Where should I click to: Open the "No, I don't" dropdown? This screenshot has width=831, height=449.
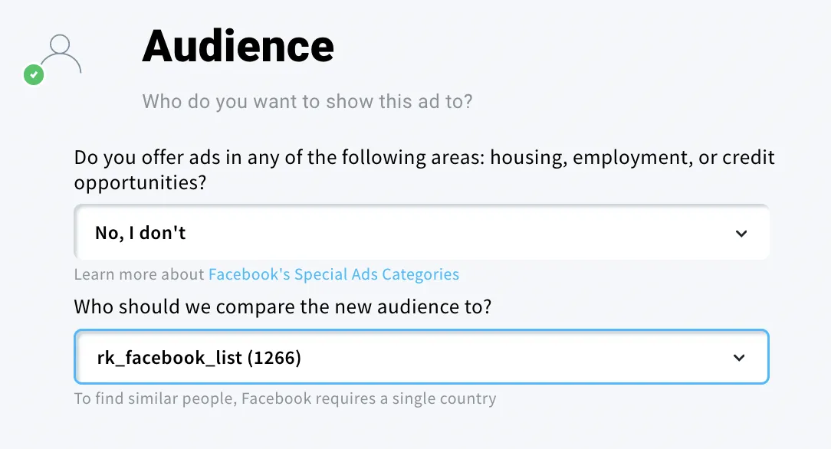point(422,233)
